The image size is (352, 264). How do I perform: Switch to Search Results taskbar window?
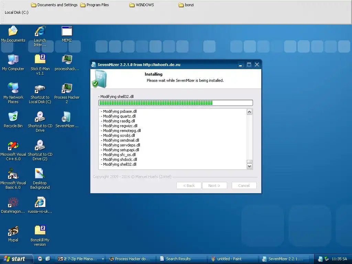click(181, 259)
